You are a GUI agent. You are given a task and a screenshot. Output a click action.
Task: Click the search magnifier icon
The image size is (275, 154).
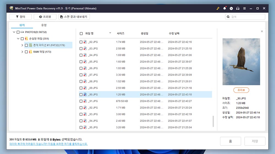click(228, 17)
